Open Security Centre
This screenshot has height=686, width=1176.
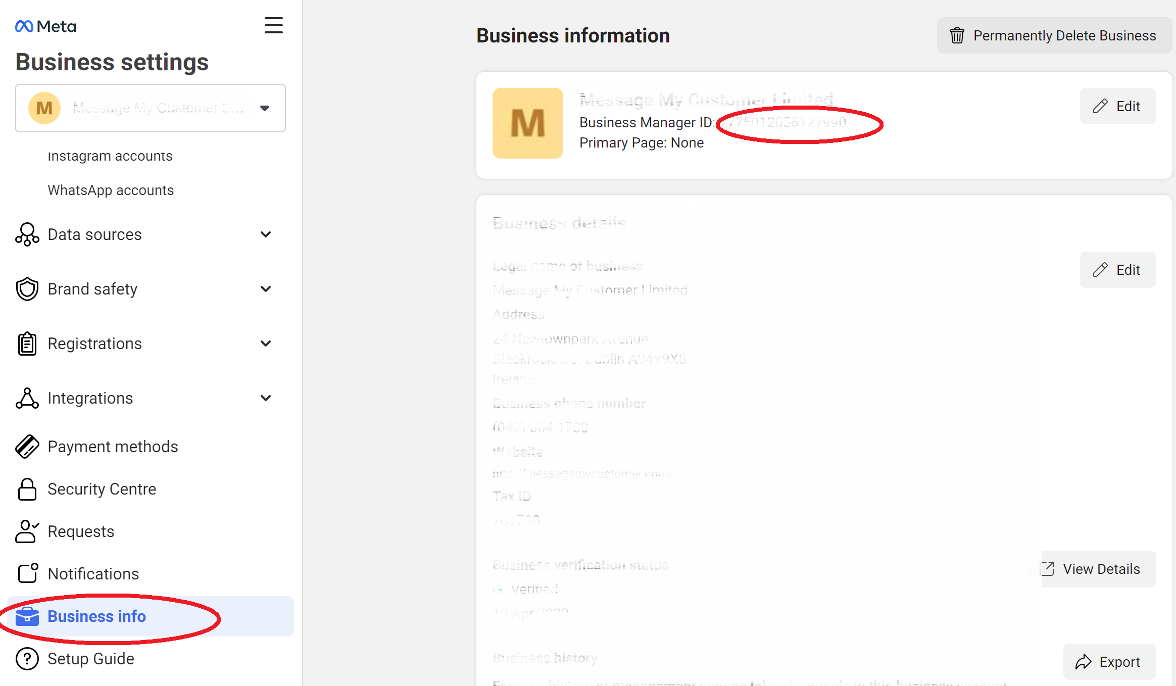click(102, 489)
